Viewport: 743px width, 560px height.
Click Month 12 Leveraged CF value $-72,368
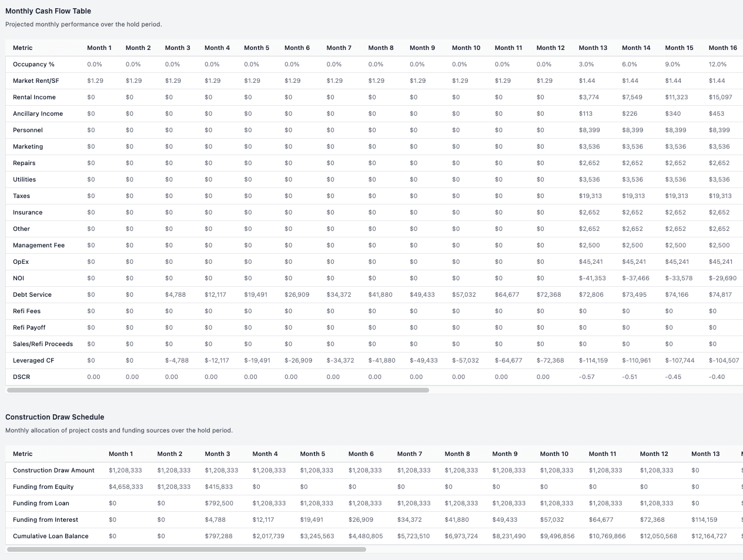[x=550, y=360]
